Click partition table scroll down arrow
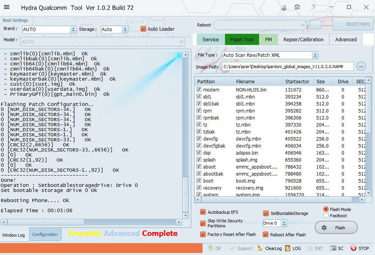This screenshot has width=375, height=255. click(x=368, y=193)
